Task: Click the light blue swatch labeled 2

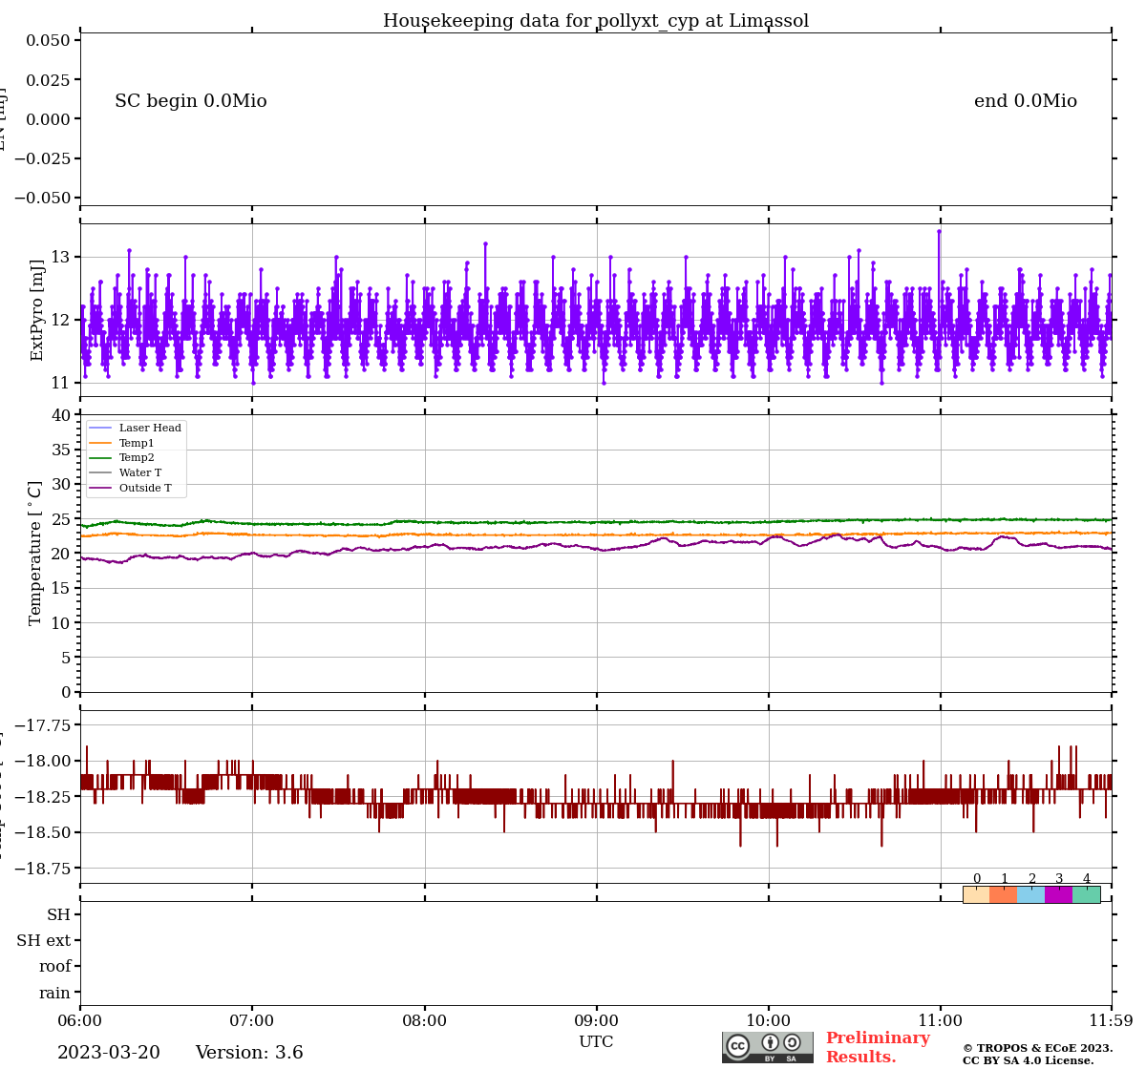Action: pyautogui.click(x=1031, y=894)
